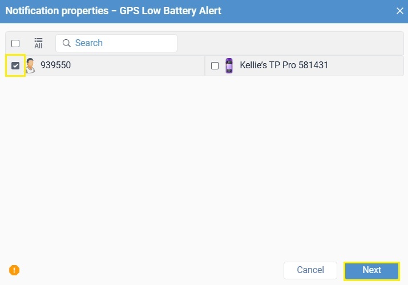
Task: Click the "Notification properties" title text
Action: click(57, 11)
